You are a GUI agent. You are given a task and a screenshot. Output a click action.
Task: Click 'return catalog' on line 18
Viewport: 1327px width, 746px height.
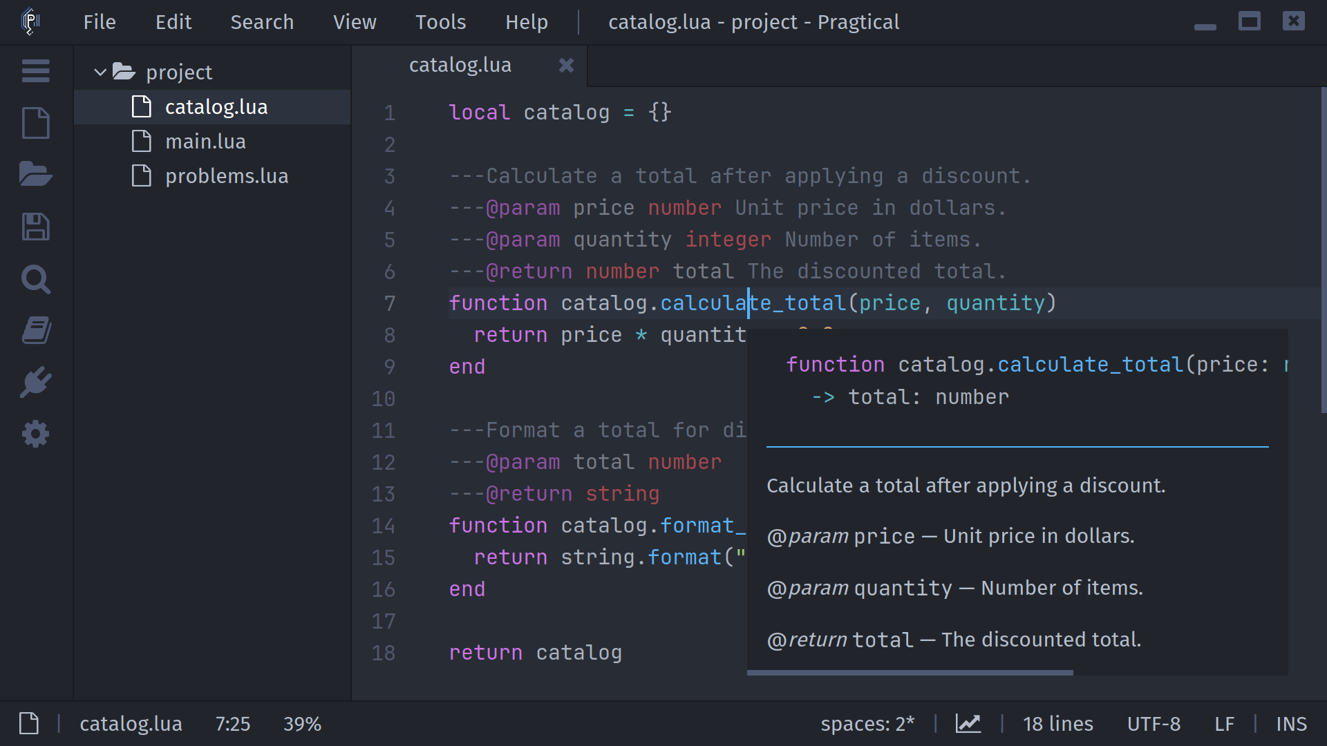point(536,653)
